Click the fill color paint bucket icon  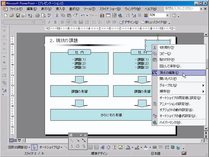tap(128, 147)
